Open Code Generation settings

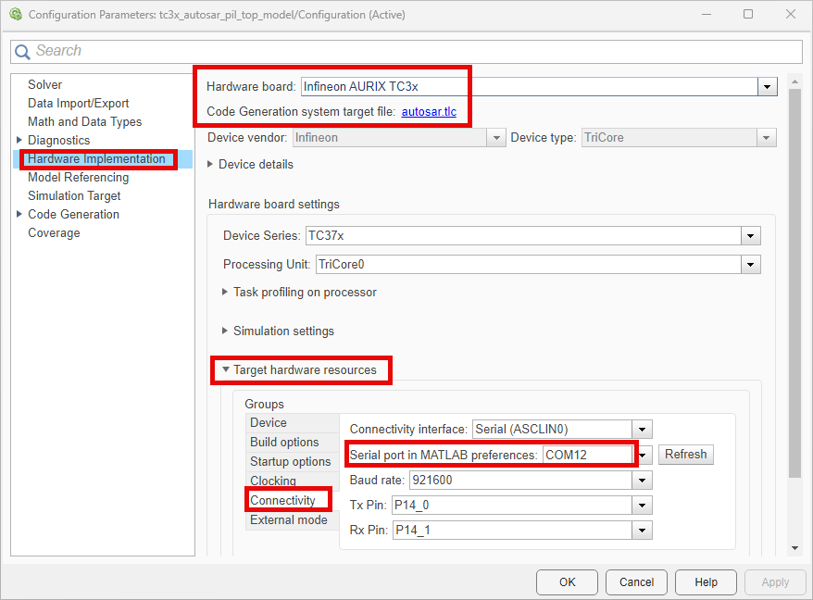74,214
